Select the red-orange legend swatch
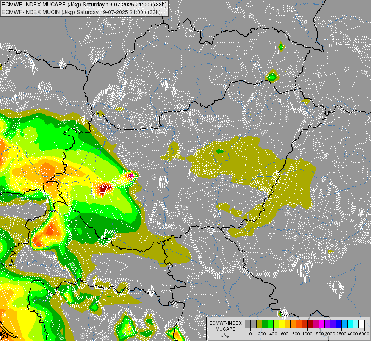Screen dimensions: 371x341 pos(299,324)
